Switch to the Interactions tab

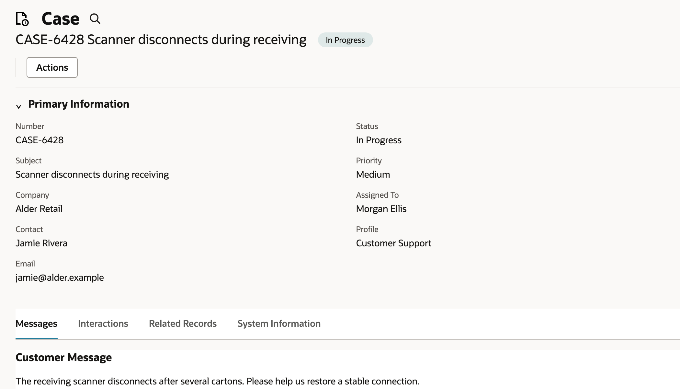103,324
